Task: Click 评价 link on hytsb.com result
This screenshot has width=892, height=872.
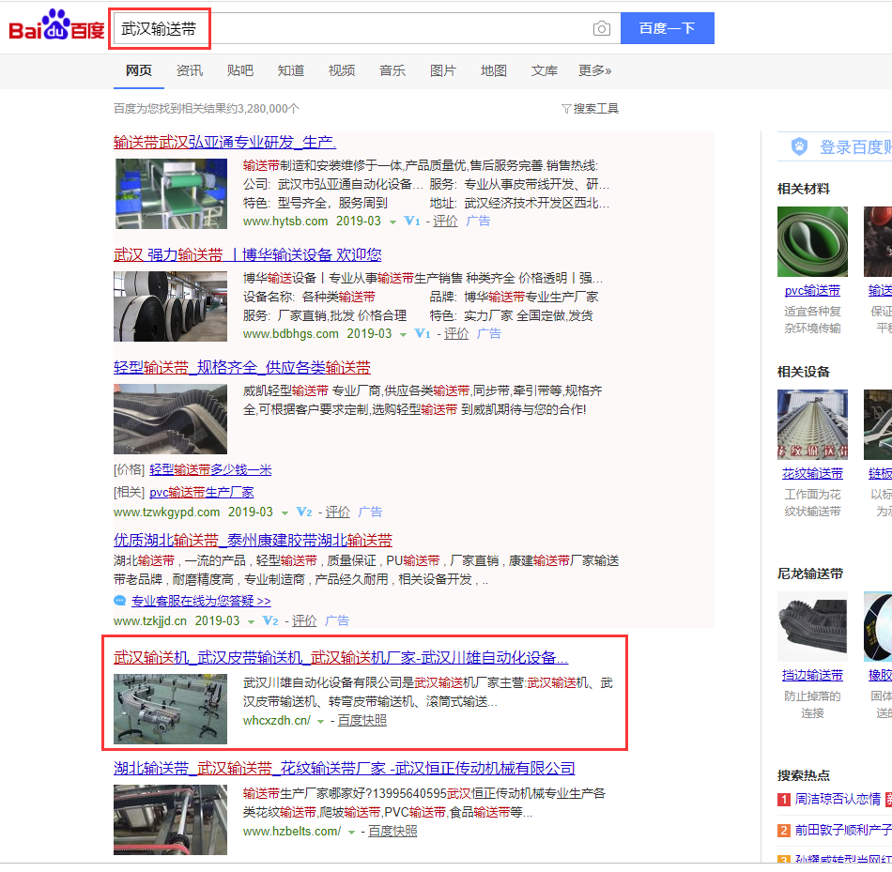Action: (445, 221)
